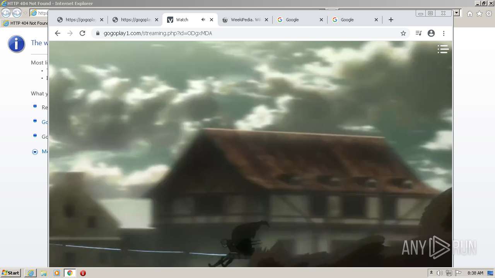Image resolution: width=495 pixels, height=278 pixels.
Task: Close the first Google tab
Action: [x=321, y=20]
